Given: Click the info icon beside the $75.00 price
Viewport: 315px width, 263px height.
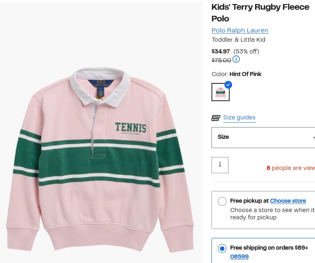Looking at the screenshot, I should click(x=236, y=59).
